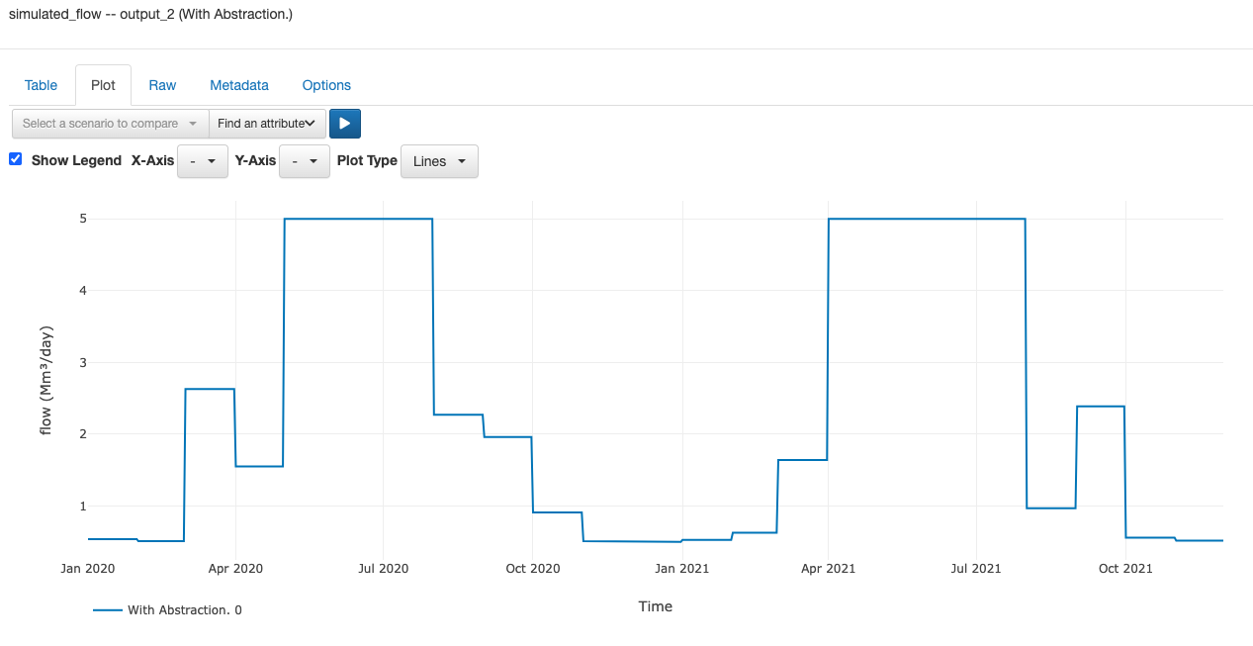The height and width of the screenshot is (646, 1253).
Task: Click the simulated_flow output_2 title text
Action: [150, 15]
